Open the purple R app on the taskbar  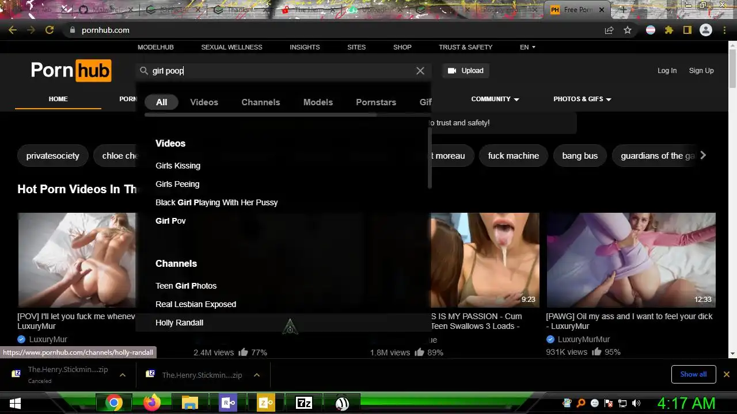click(228, 403)
